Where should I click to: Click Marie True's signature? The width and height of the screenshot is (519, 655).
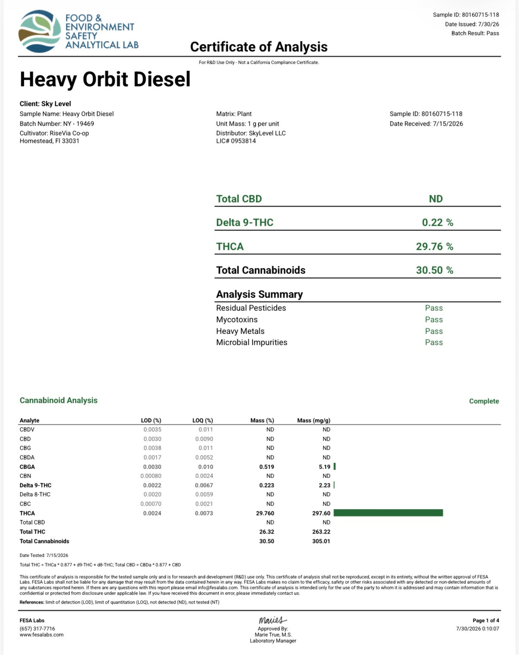[273, 620]
